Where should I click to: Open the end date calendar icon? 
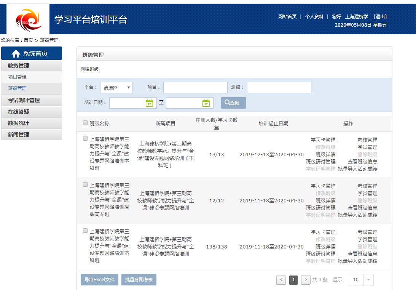pyautogui.click(x=206, y=103)
